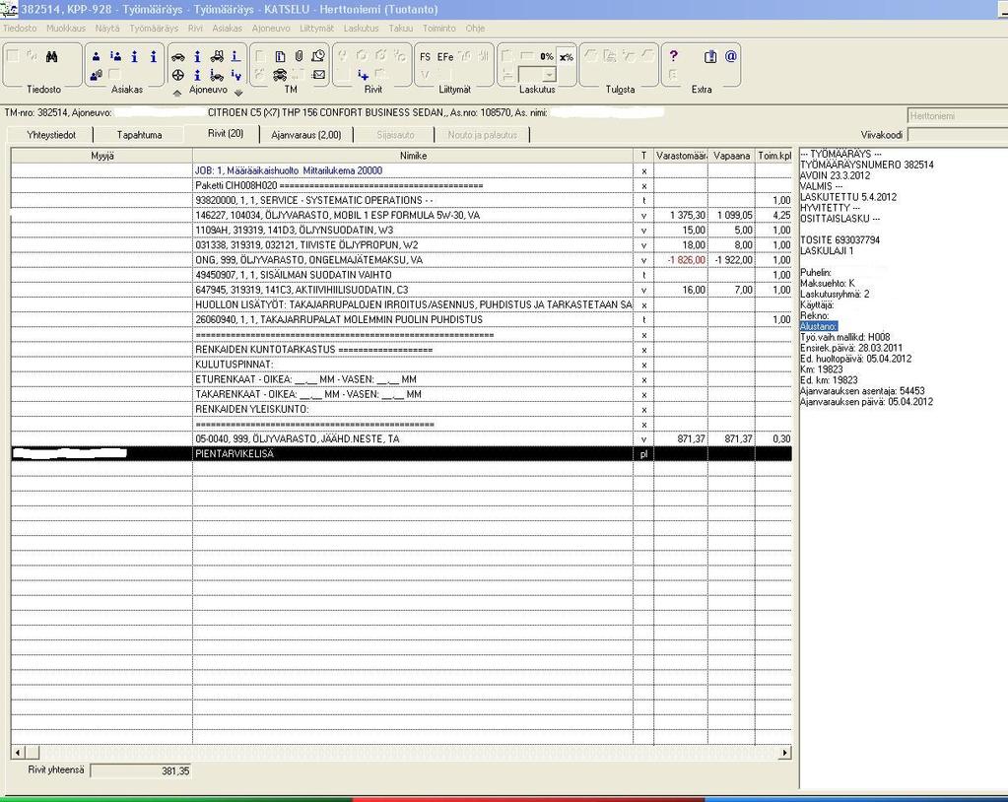Image resolution: width=1008 pixels, height=802 pixels.
Task: Click the Myyjä column header
Action: [102, 156]
